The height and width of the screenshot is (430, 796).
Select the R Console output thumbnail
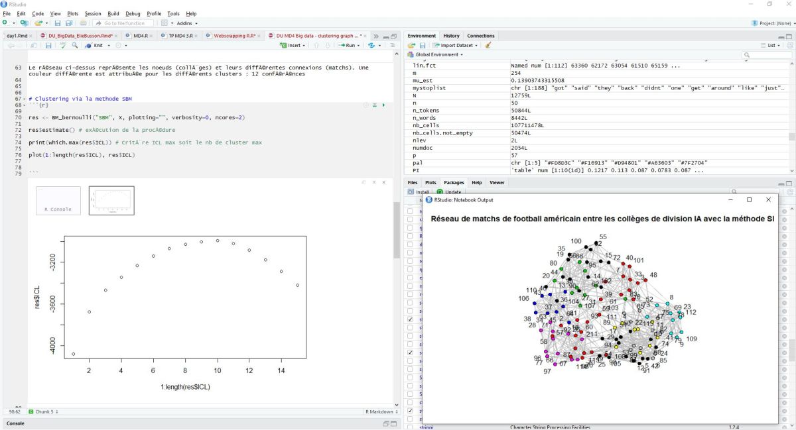58,200
